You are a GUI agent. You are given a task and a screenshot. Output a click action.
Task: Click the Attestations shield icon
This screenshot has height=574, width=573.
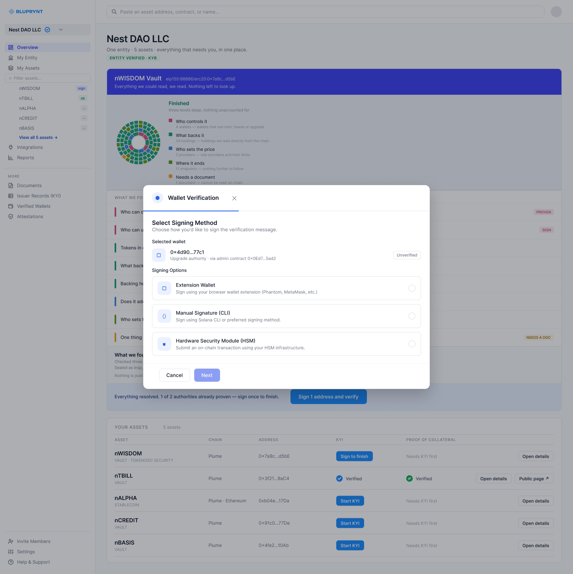pos(11,217)
